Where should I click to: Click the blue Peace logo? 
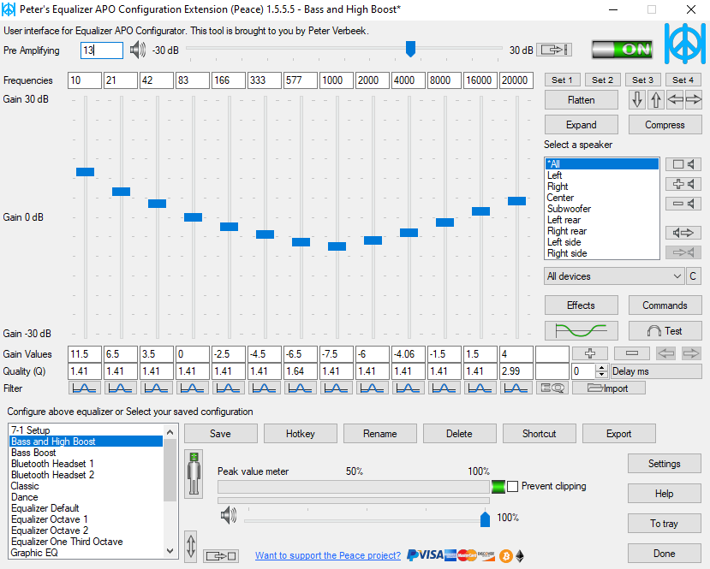[x=684, y=44]
